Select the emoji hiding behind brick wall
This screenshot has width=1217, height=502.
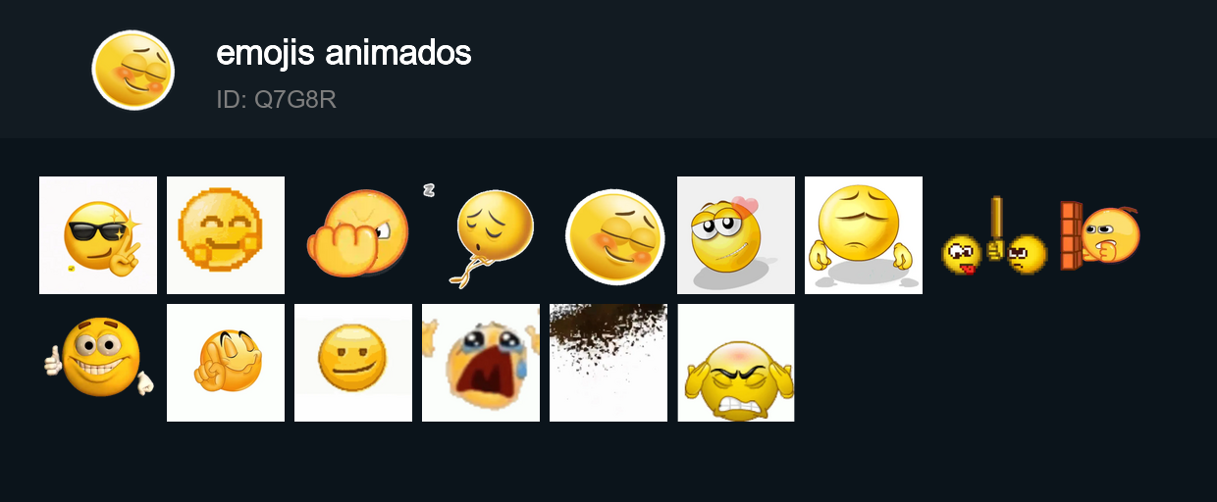point(1099,235)
